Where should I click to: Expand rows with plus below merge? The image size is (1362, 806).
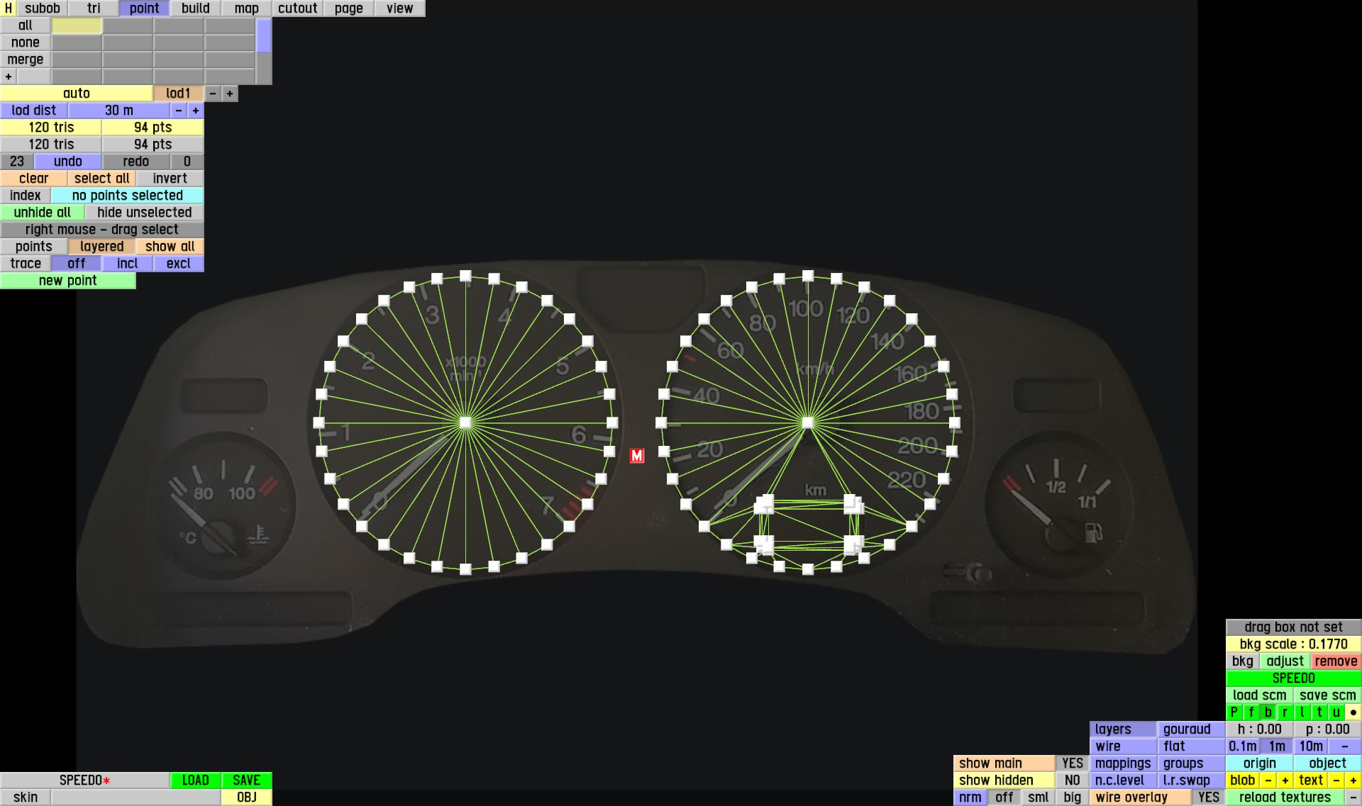point(9,77)
